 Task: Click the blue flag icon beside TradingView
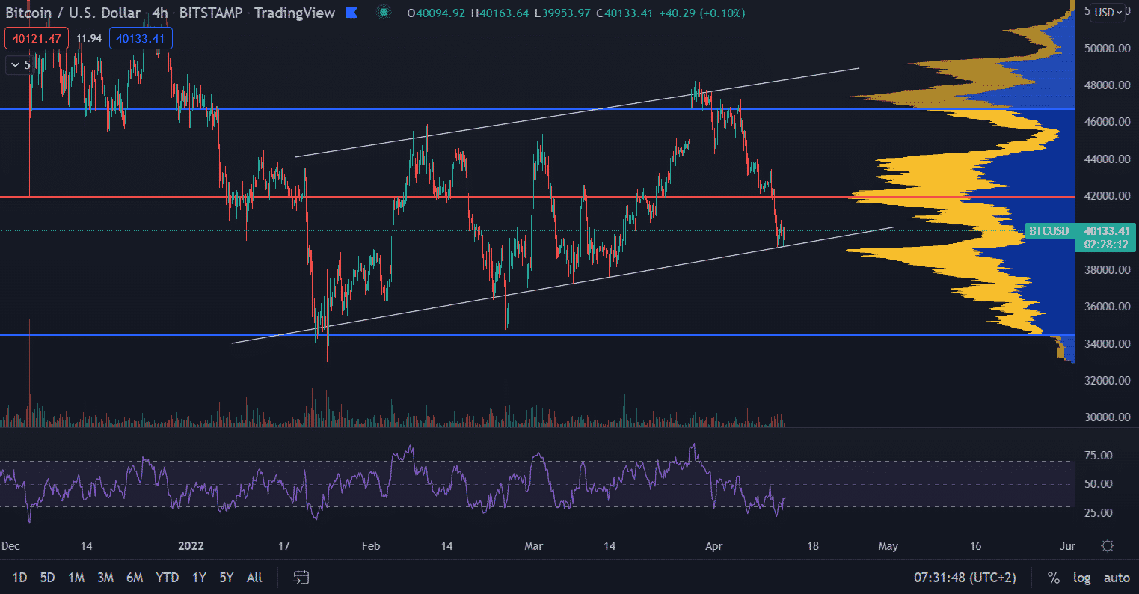click(x=351, y=13)
